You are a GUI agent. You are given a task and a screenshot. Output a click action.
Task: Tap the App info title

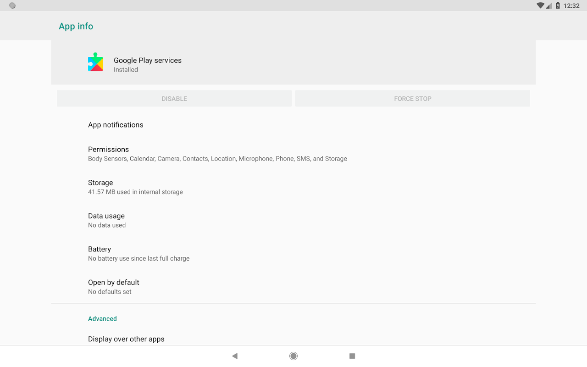(x=76, y=26)
